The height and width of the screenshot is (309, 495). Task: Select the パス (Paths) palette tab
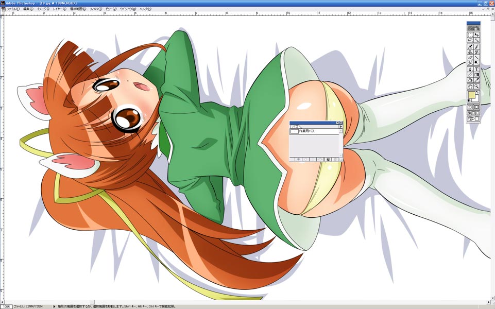point(295,127)
